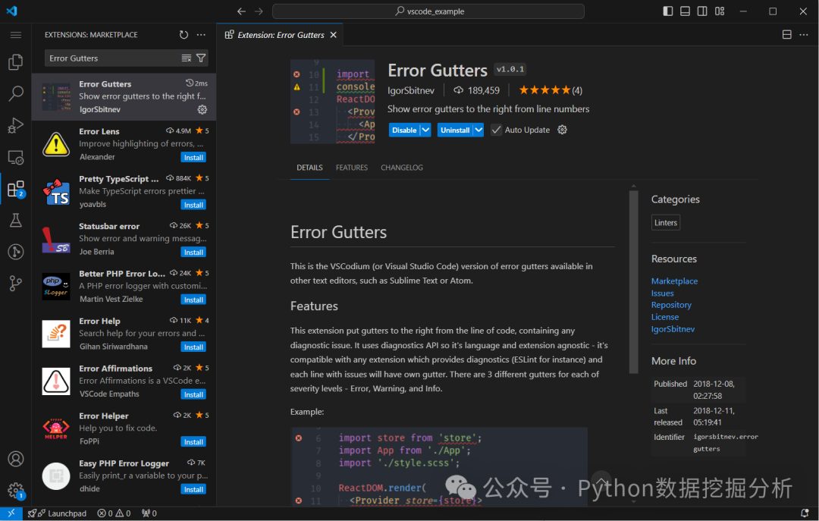Install the Easy PHP Error Logger extension
The height and width of the screenshot is (521, 819).
coord(193,490)
